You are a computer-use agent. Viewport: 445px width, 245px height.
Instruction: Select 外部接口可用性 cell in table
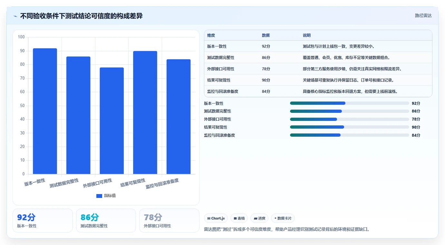[x=221, y=69]
